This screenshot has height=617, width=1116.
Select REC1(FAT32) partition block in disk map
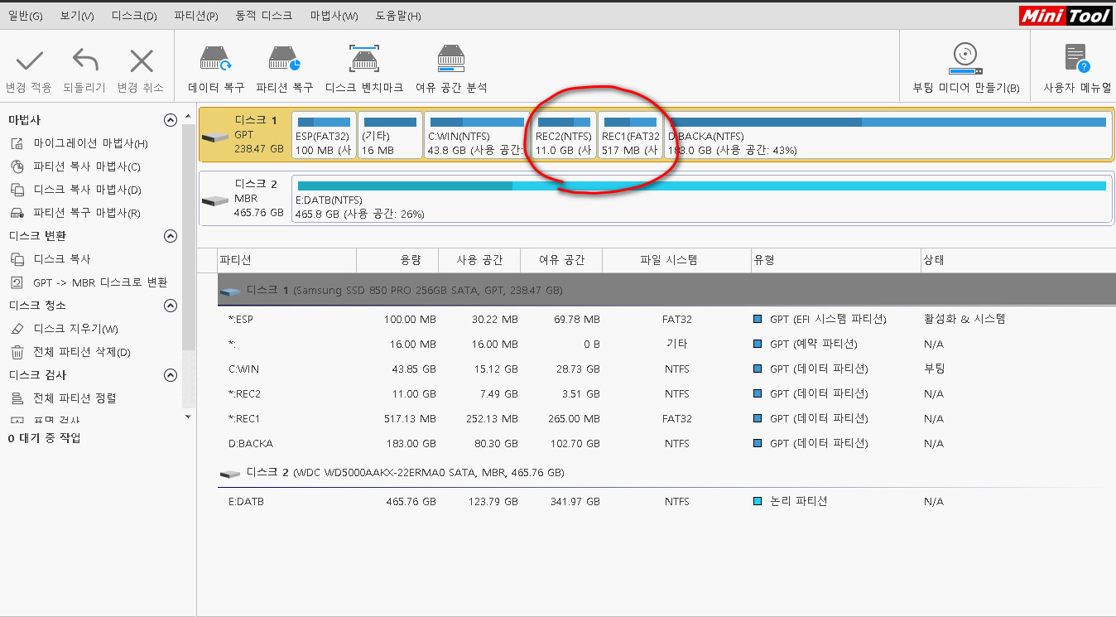[631, 136]
